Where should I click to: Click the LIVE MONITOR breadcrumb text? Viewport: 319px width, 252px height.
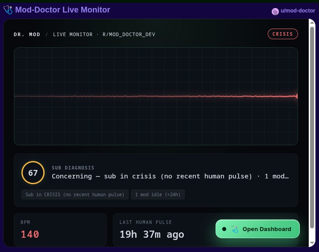pyautogui.click(x=73, y=34)
